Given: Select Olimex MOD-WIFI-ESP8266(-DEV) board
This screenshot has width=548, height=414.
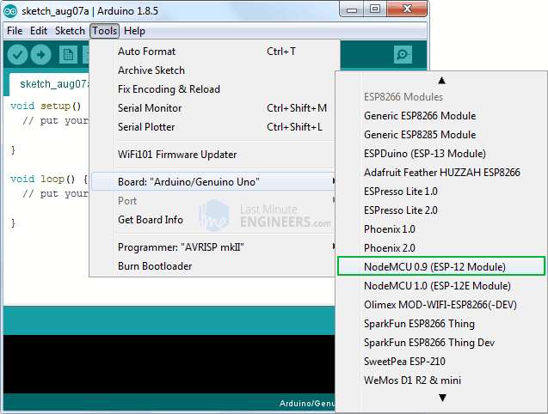Looking at the screenshot, I should (x=441, y=305).
